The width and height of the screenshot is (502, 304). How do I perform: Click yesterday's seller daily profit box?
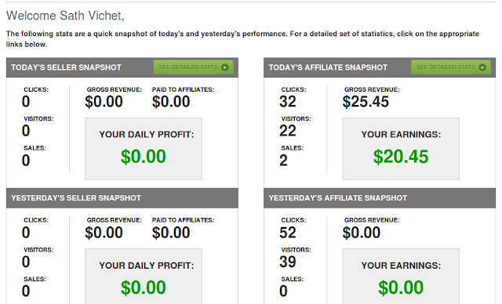(144, 277)
